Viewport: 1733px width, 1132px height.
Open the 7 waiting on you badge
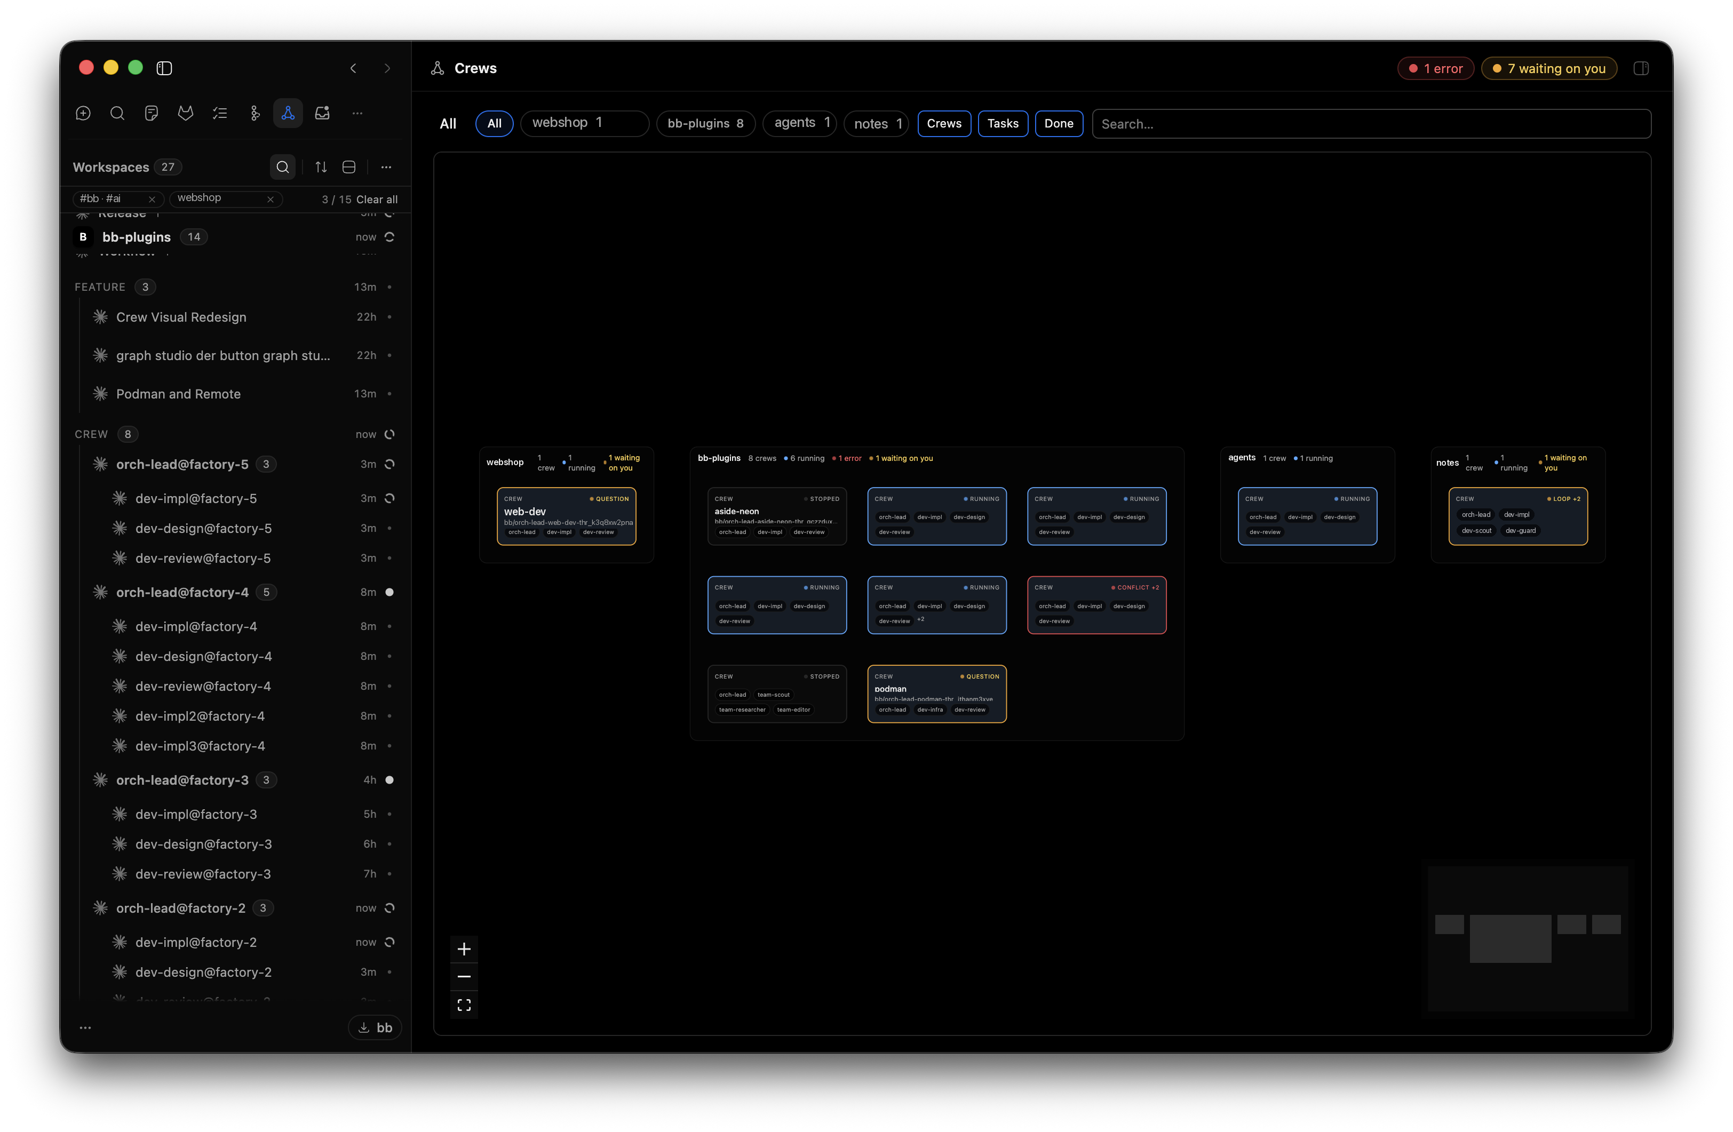tap(1549, 68)
